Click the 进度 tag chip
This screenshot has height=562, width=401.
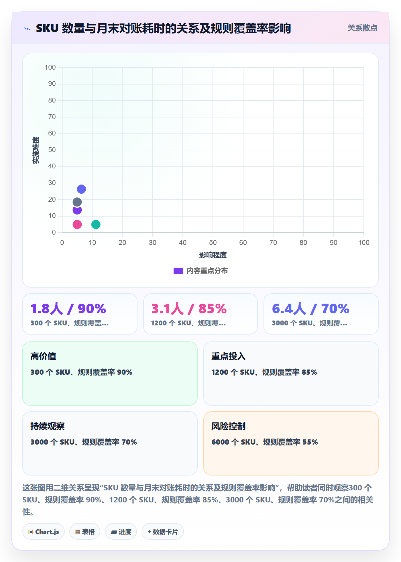click(x=121, y=532)
